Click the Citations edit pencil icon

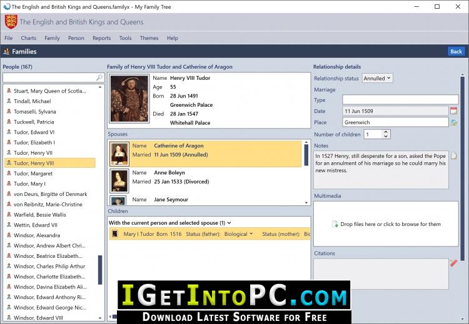(x=453, y=263)
